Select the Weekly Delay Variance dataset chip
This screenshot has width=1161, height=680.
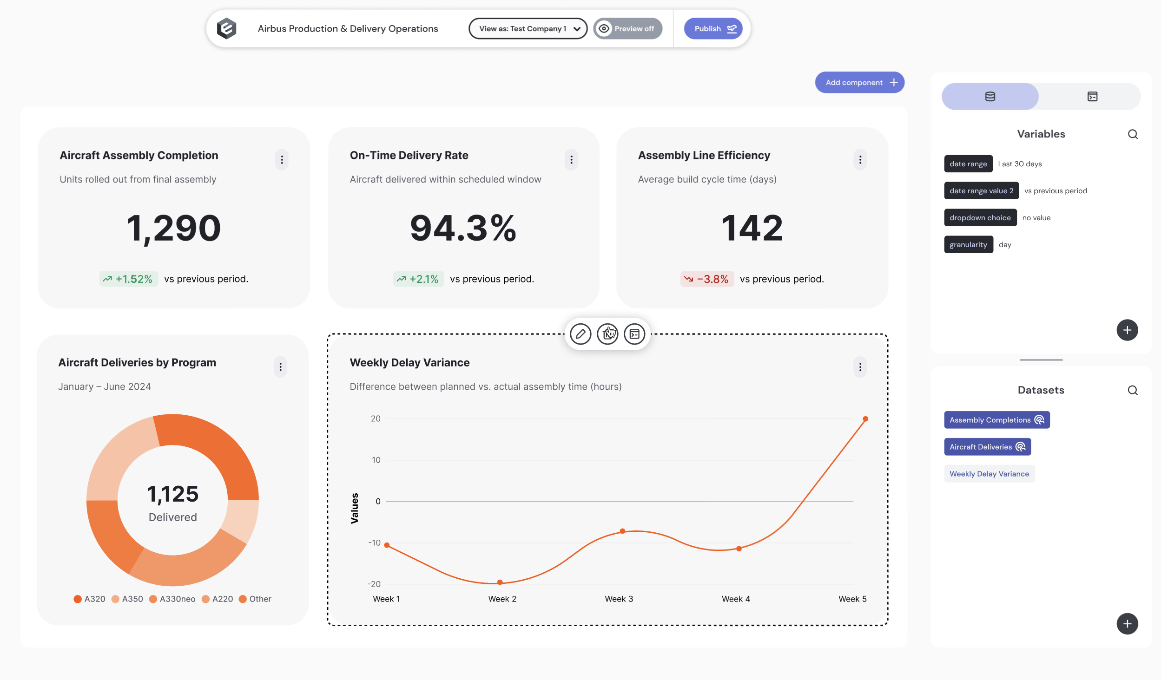[x=989, y=474]
